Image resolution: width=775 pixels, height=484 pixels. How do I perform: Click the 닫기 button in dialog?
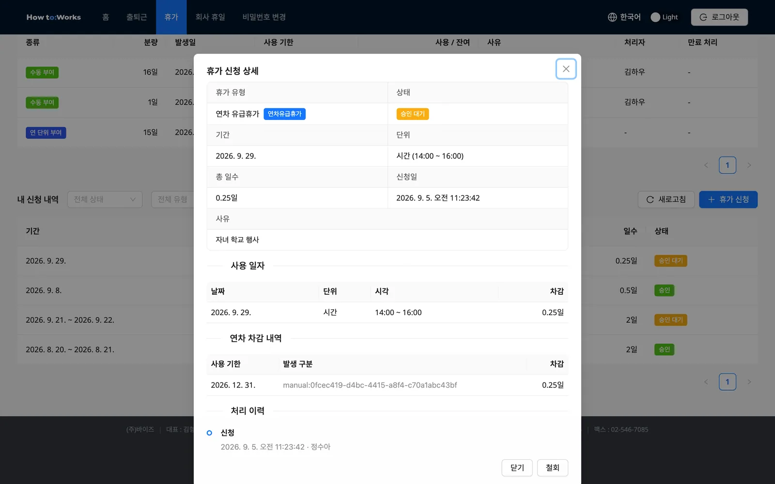pyautogui.click(x=517, y=468)
